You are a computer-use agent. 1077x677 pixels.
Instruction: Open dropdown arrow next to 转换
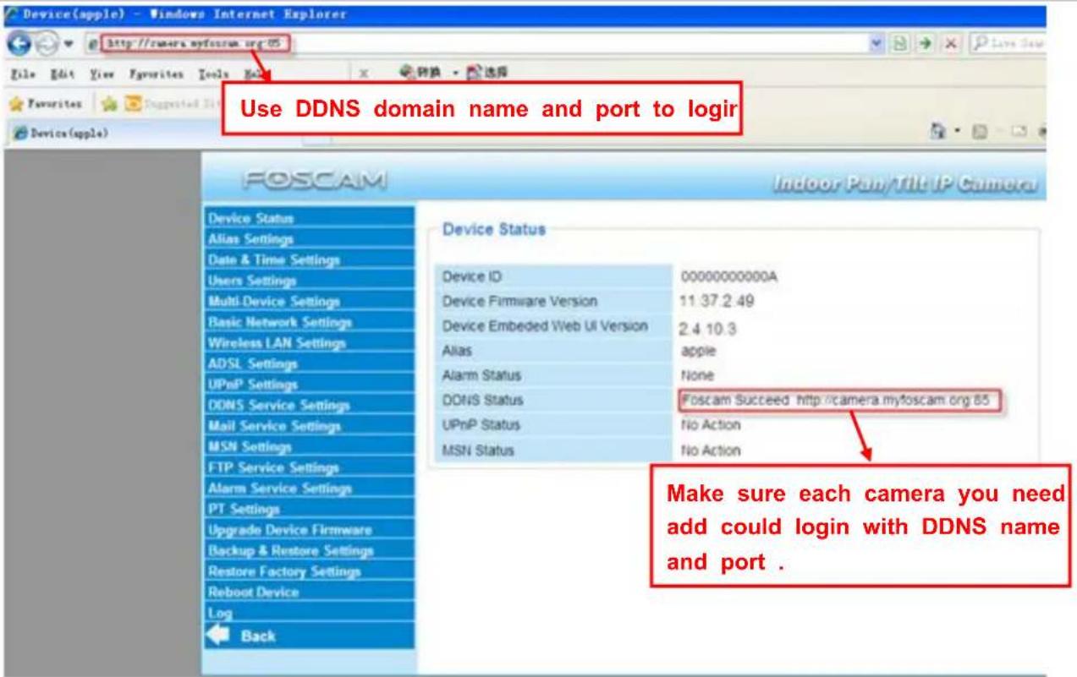[456, 74]
